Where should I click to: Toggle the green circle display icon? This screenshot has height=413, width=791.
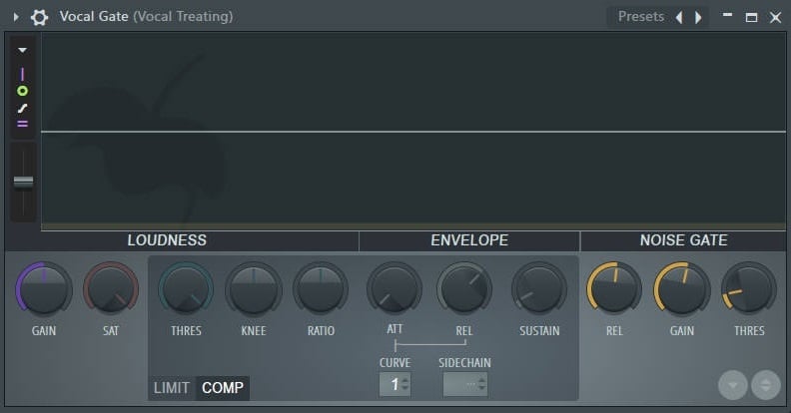(x=22, y=91)
